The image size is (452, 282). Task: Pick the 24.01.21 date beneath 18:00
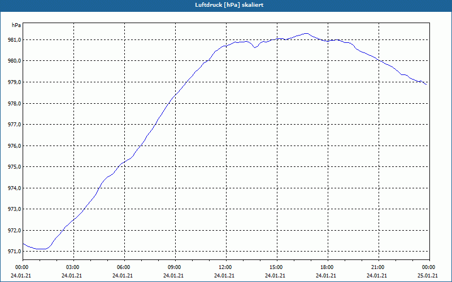click(x=326, y=276)
